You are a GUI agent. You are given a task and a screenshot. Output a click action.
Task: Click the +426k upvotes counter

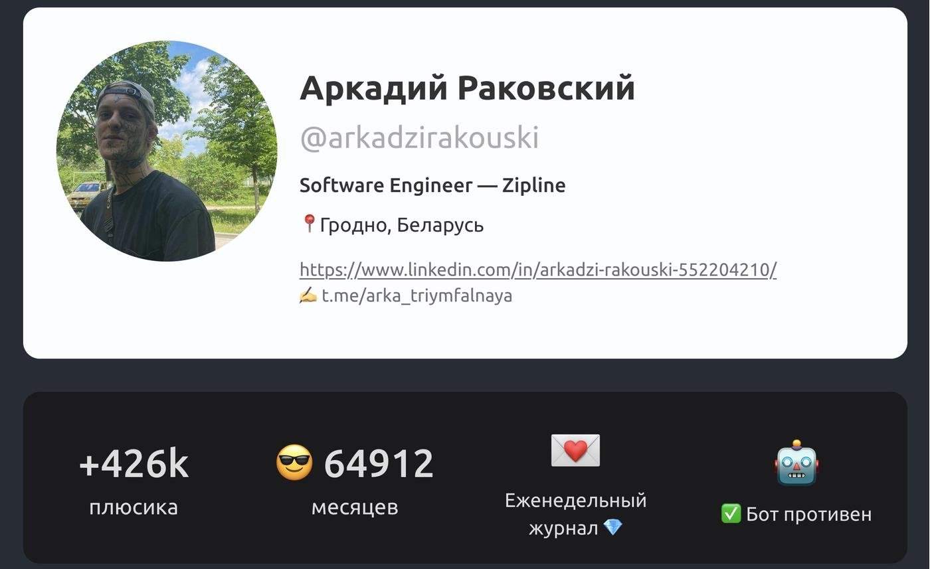134,463
